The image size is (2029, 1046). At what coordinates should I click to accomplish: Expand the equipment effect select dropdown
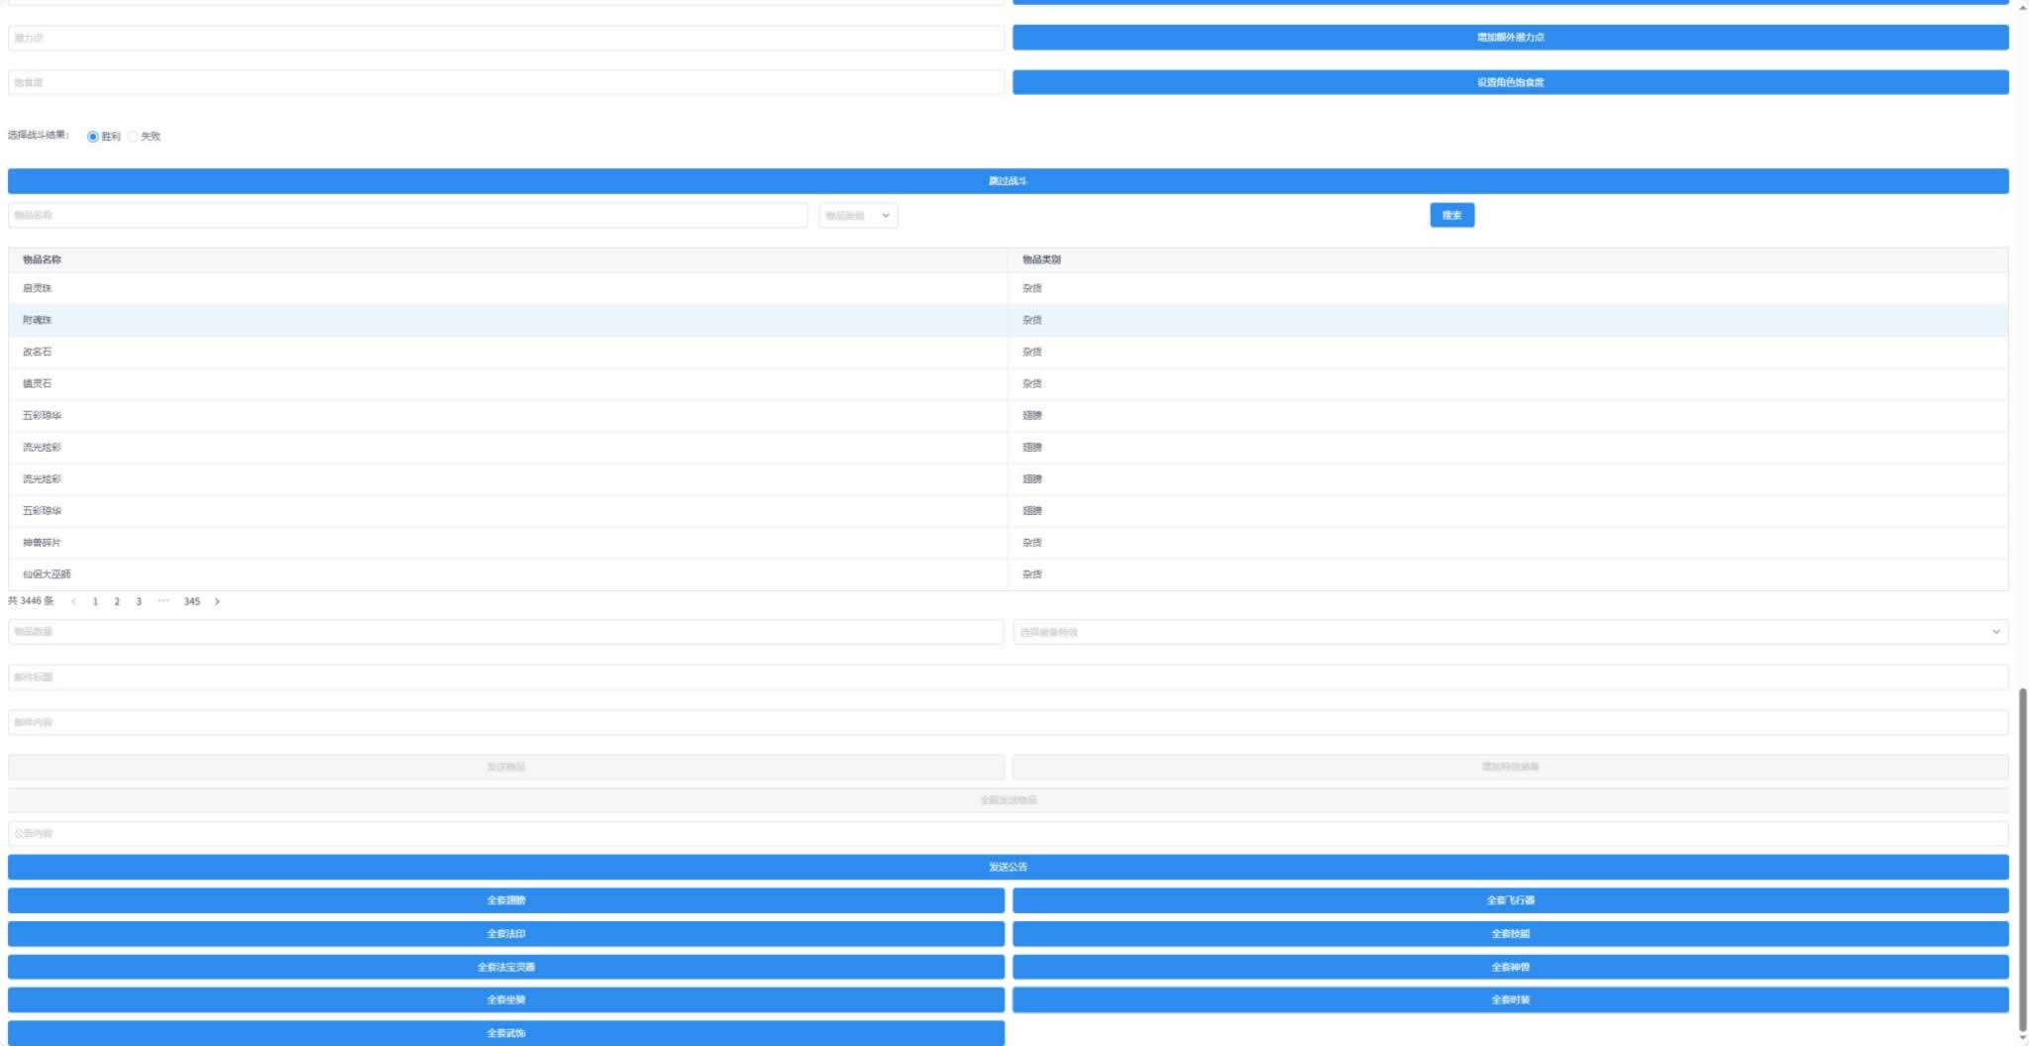coord(1510,632)
